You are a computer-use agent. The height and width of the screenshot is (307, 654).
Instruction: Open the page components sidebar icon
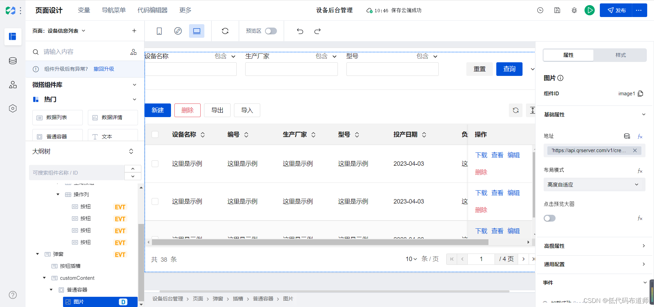coord(13,36)
